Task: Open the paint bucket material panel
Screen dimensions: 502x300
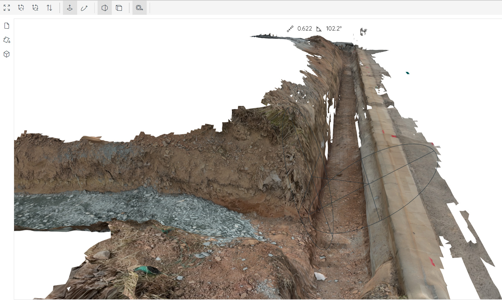Action: (x=7, y=40)
